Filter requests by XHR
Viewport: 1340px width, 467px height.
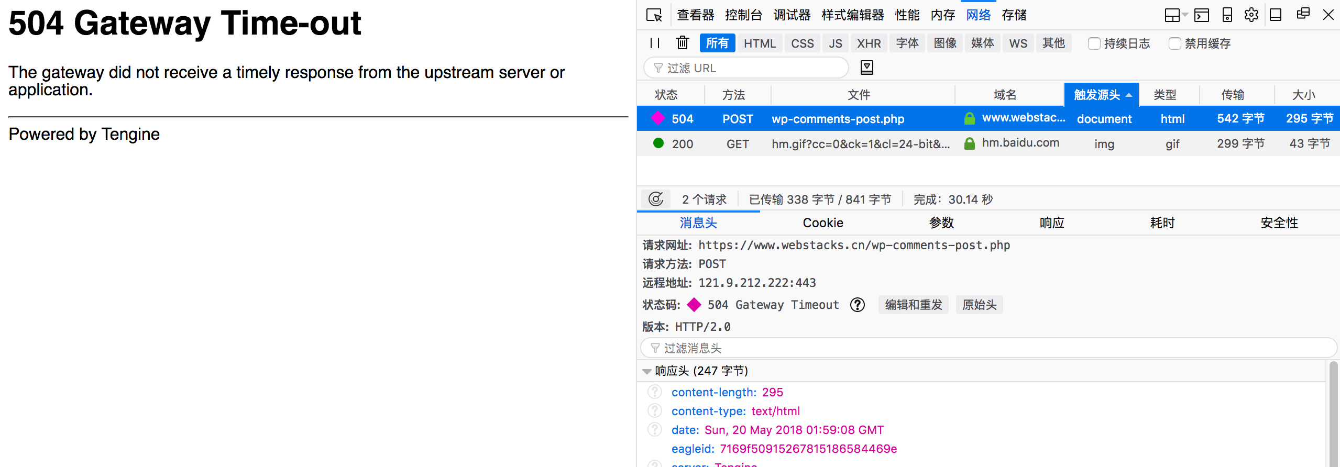(x=869, y=43)
